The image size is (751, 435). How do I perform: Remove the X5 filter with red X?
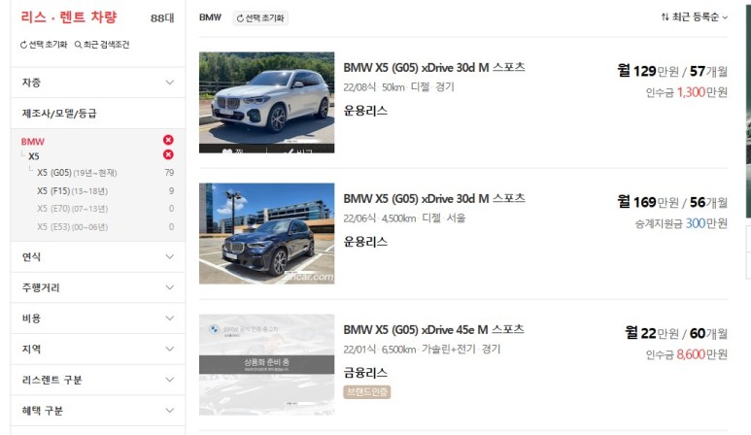click(x=168, y=154)
